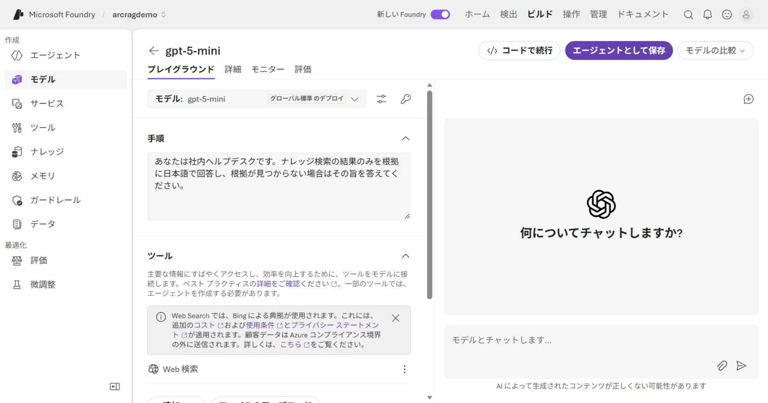
Task: Open arcragdemo project switcher
Action: click(139, 14)
